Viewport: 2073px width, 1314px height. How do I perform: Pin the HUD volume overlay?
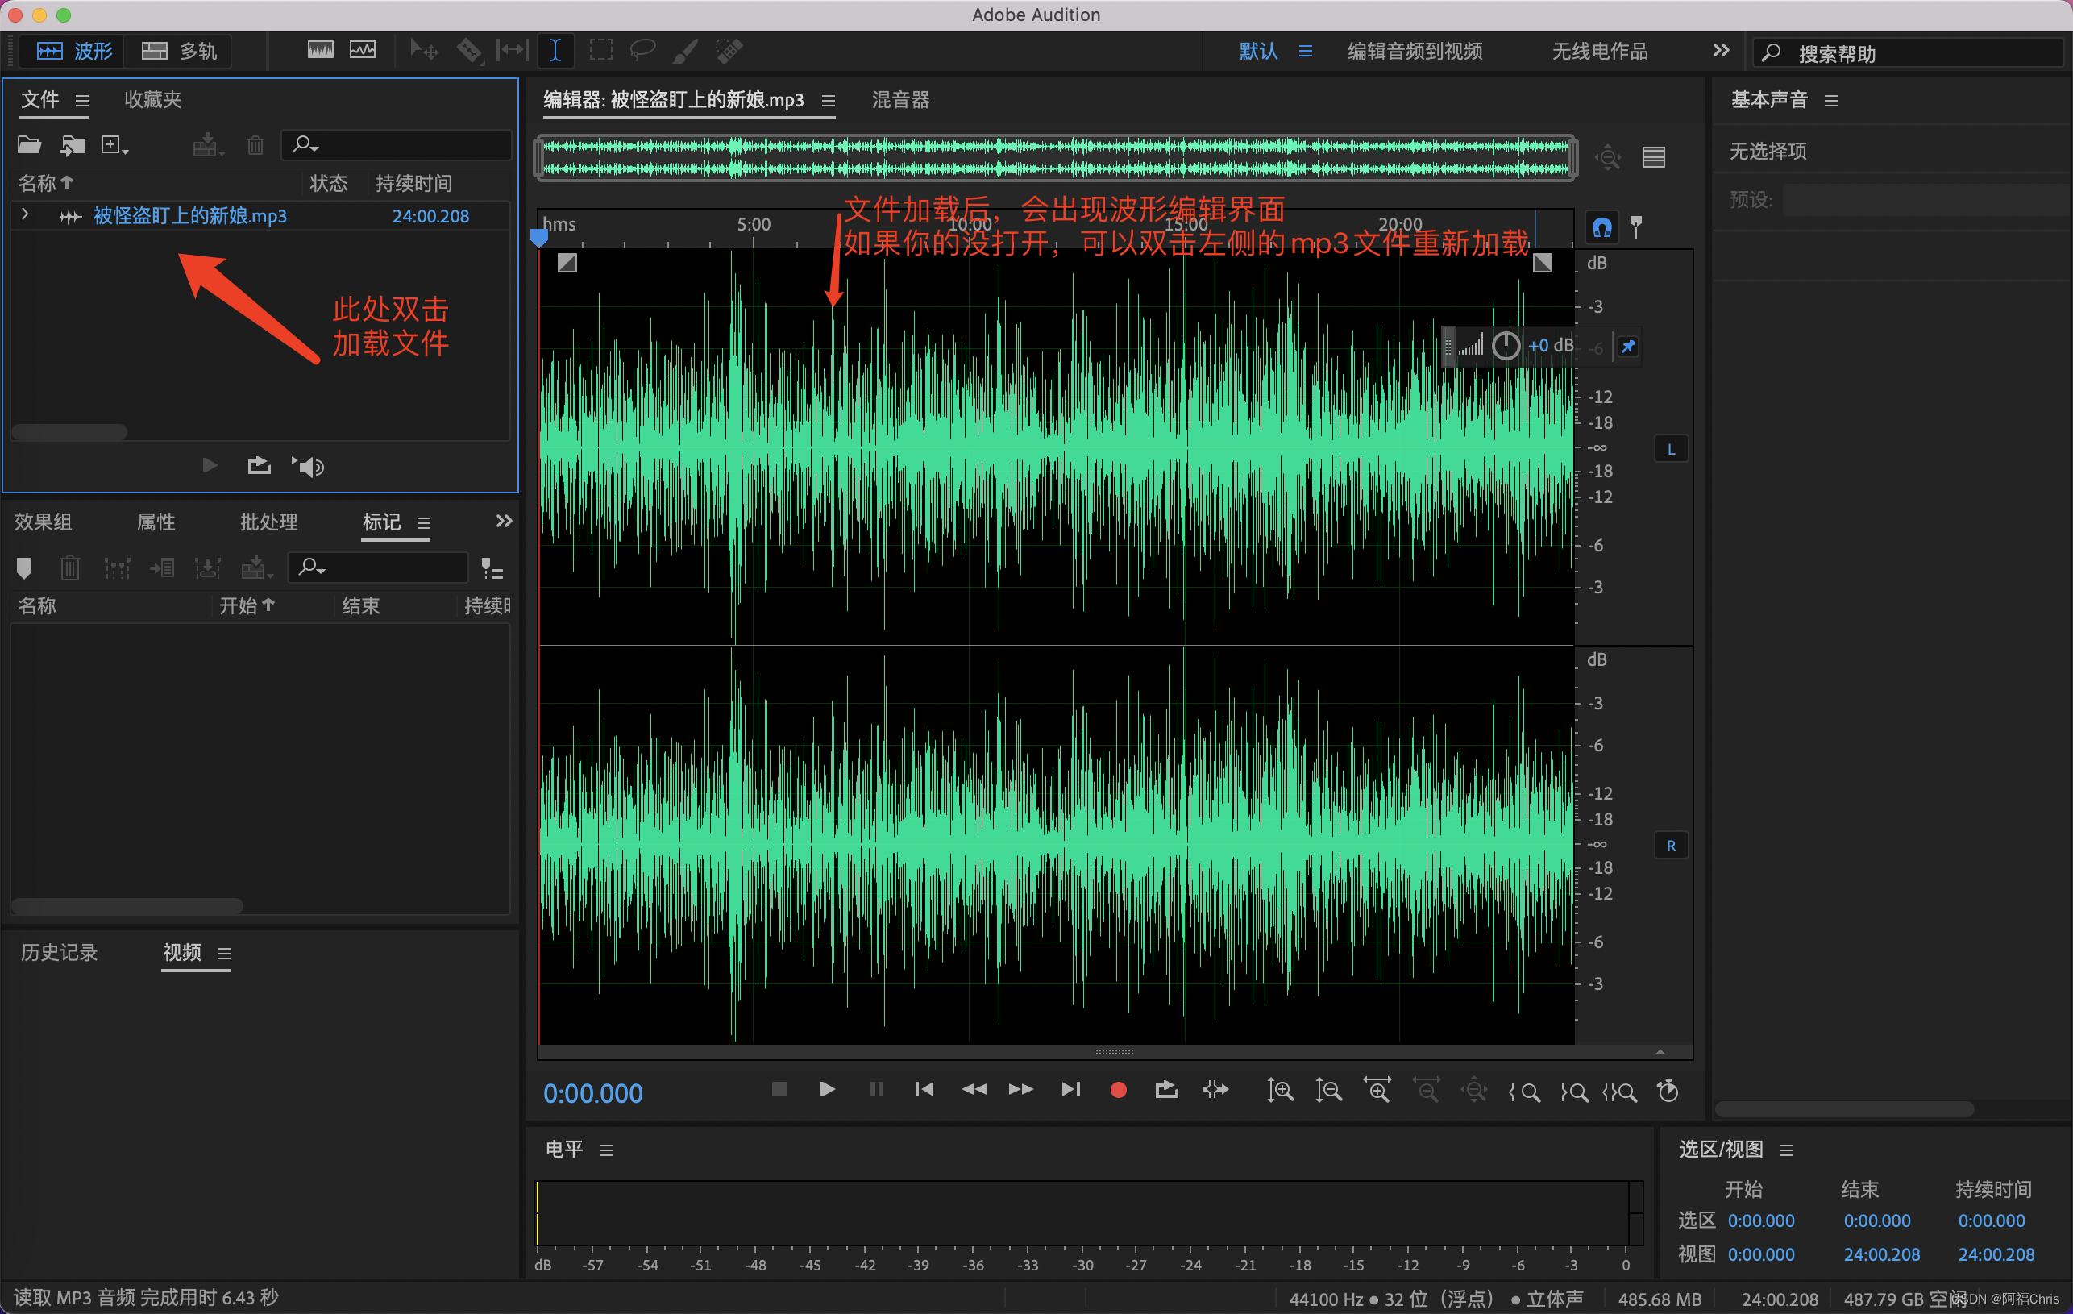click(x=1627, y=346)
